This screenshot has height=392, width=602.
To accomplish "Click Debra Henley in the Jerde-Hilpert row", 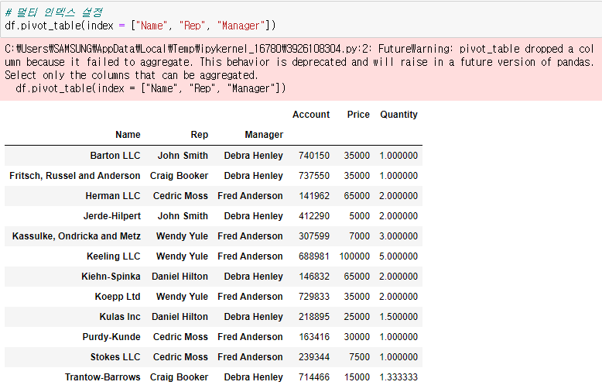I will (x=253, y=216).
